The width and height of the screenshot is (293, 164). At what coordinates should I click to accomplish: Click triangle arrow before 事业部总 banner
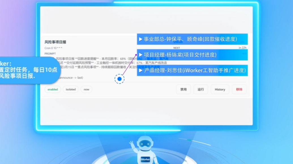point(140,39)
